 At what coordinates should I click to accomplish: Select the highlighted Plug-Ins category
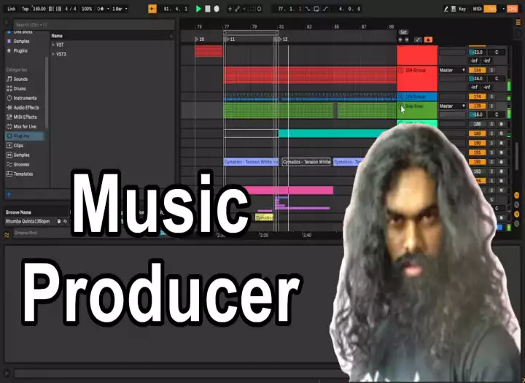pyautogui.click(x=24, y=136)
